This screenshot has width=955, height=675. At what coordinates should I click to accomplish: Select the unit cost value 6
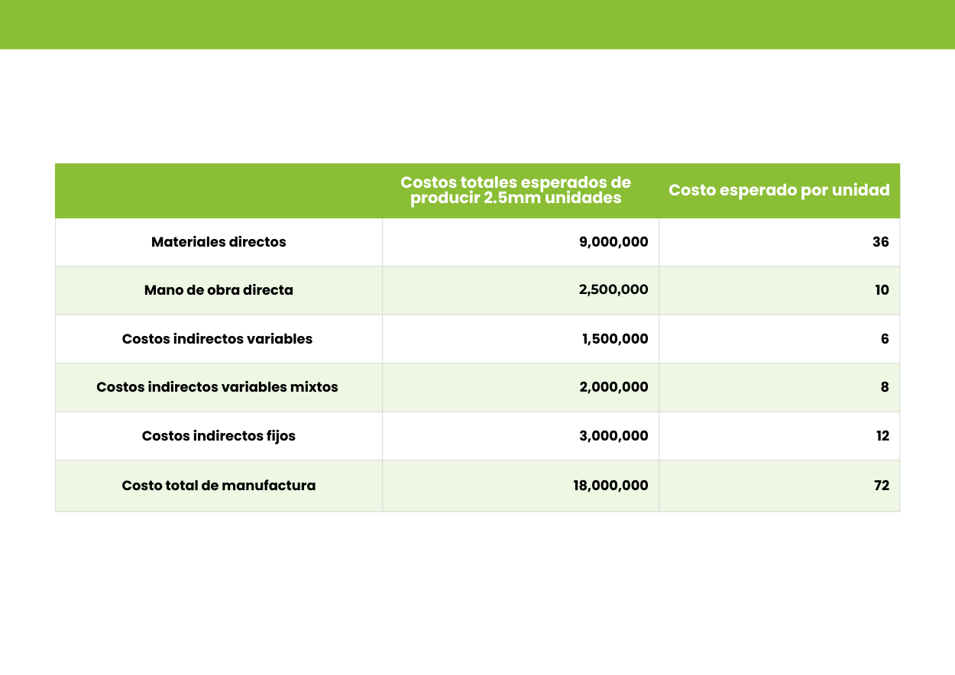click(x=885, y=339)
